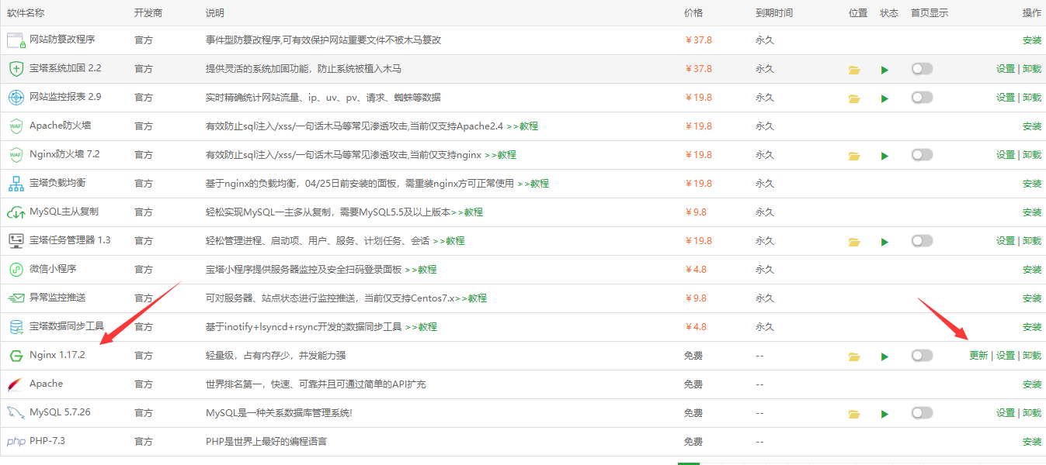Toggle homepage display for 网站监控报表
1046x465 pixels.
click(x=922, y=98)
